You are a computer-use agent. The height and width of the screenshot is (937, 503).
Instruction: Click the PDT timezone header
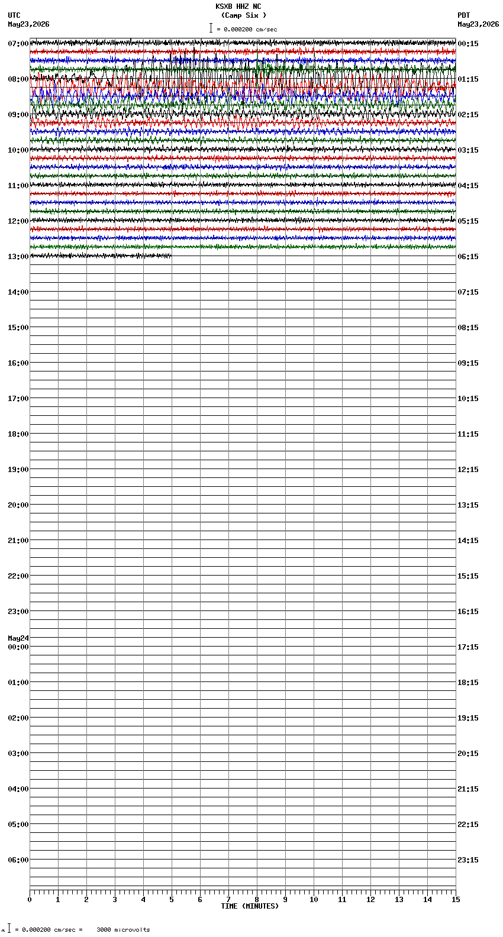click(x=464, y=15)
